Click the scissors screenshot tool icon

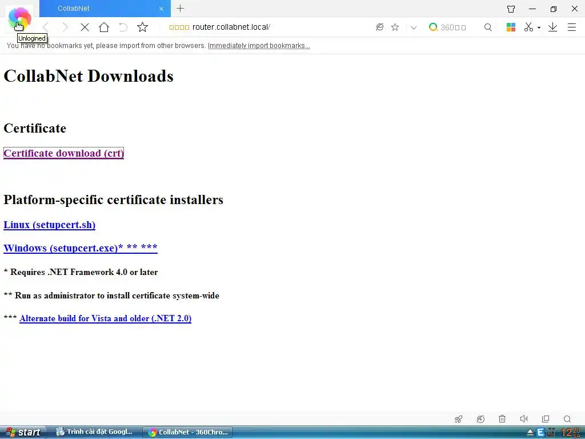click(x=528, y=27)
